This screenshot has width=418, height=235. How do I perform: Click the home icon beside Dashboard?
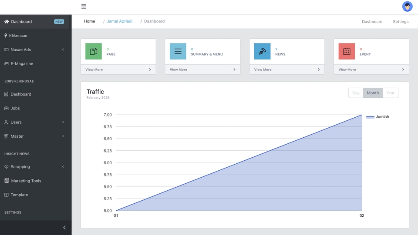coord(7,22)
